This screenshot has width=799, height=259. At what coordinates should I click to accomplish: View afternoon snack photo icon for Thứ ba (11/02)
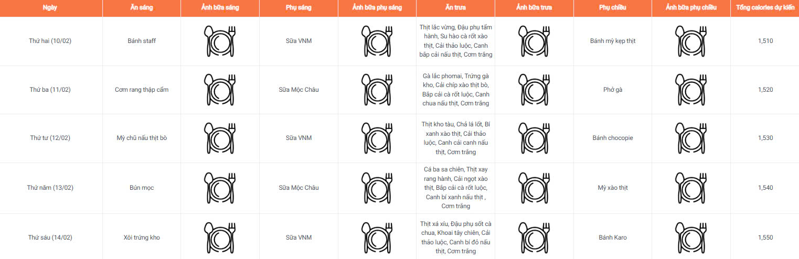tap(691, 90)
